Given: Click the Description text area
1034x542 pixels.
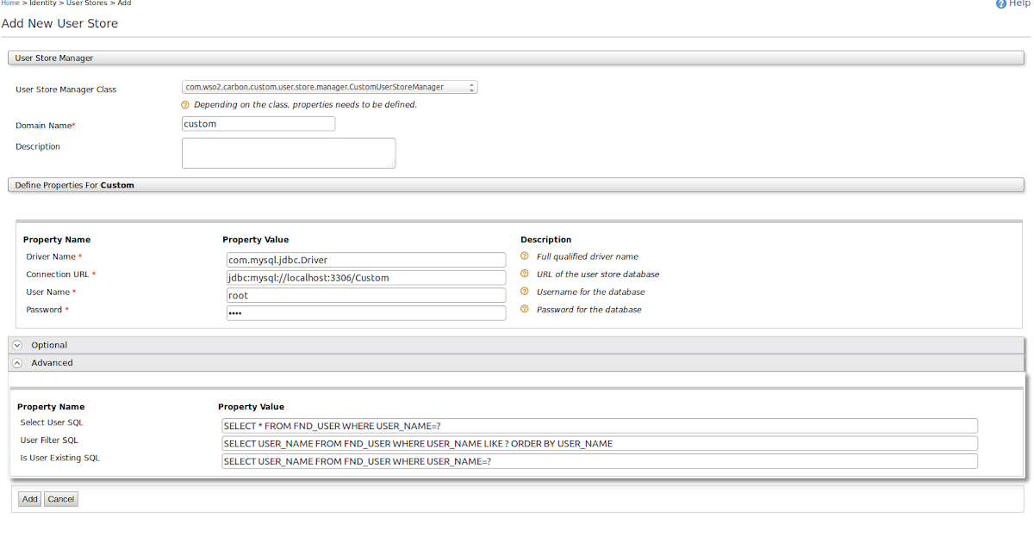Looking at the screenshot, I should (x=288, y=152).
